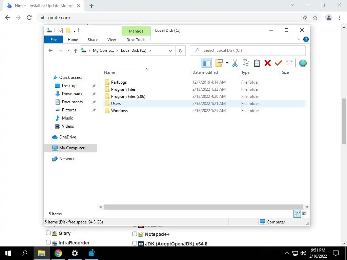The width and height of the screenshot is (347, 260).
Task: Click the scissors Cut icon
Action: tap(235, 63)
